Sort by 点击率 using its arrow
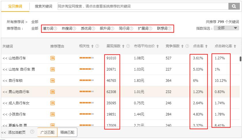The image size is (244, 140). [206, 46]
